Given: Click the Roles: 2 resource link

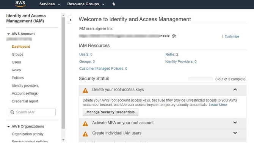Looking at the screenshot, I should [x=172, y=55].
